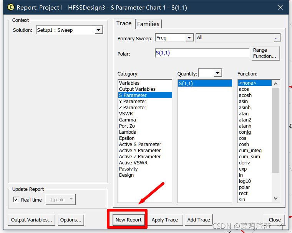The width and height of the screenshot is (292, 233).
Task: Close the Report dialog with the X
Action: [x=280, y=7]
